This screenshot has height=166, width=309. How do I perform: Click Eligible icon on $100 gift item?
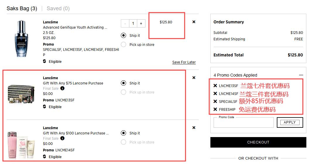(x=44, y=157)
